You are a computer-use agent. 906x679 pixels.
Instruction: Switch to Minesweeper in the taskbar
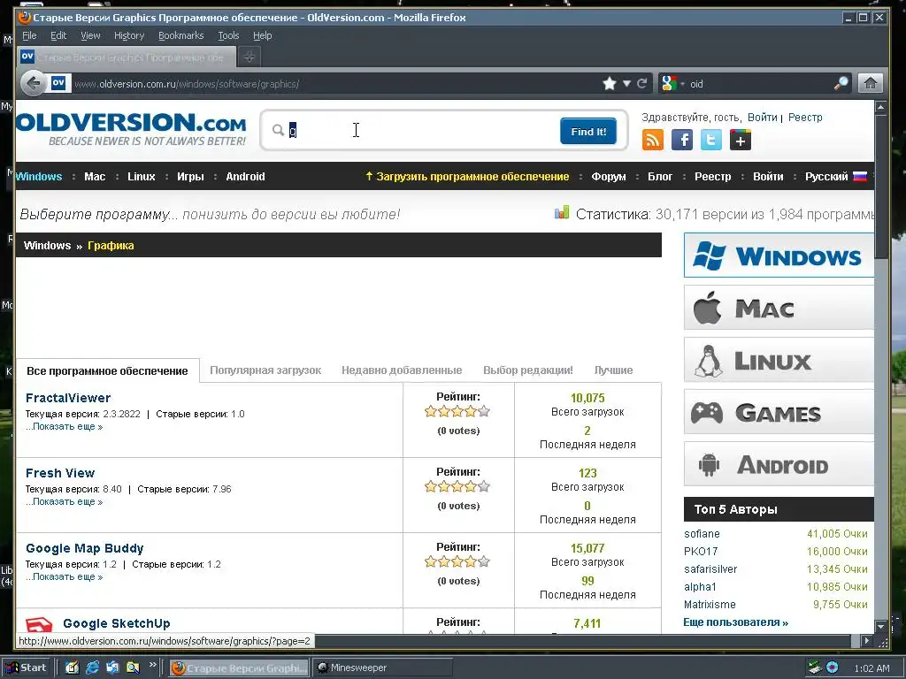coord(382,668)
